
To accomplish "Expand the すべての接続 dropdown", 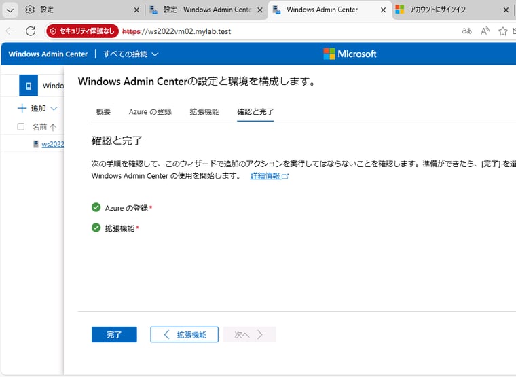I will click(130, 54).
